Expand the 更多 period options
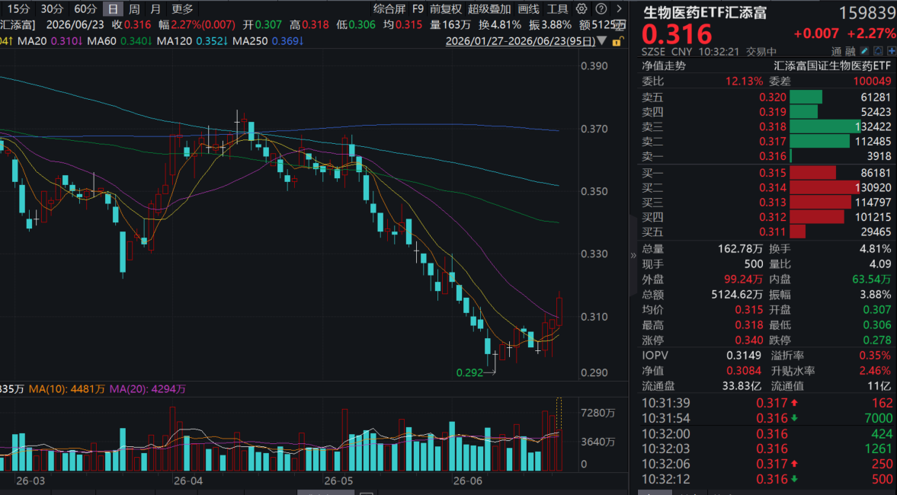 coord(182,8)
